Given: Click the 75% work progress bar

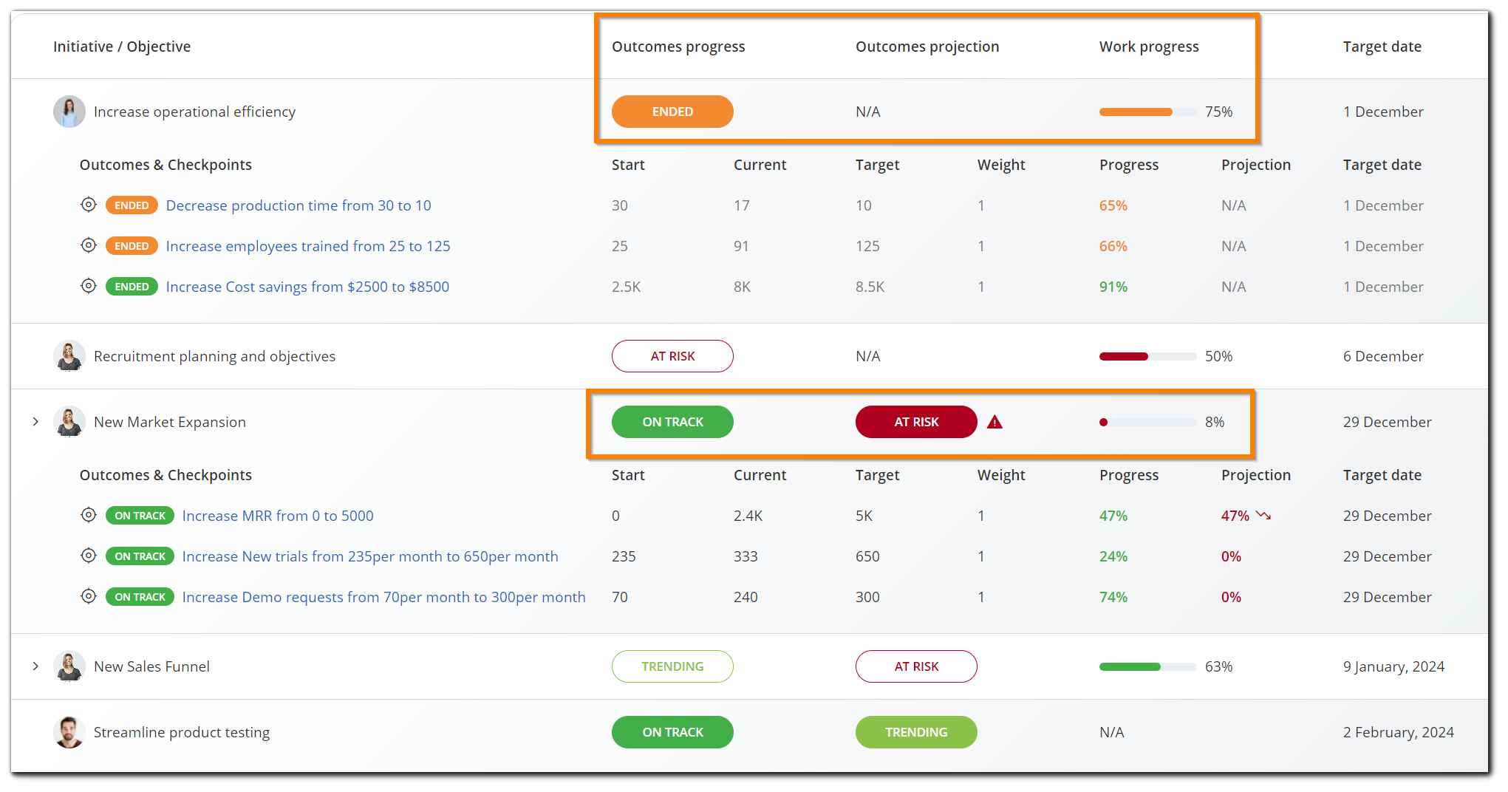Looking at the screenshot, I should click(1136, 112).
